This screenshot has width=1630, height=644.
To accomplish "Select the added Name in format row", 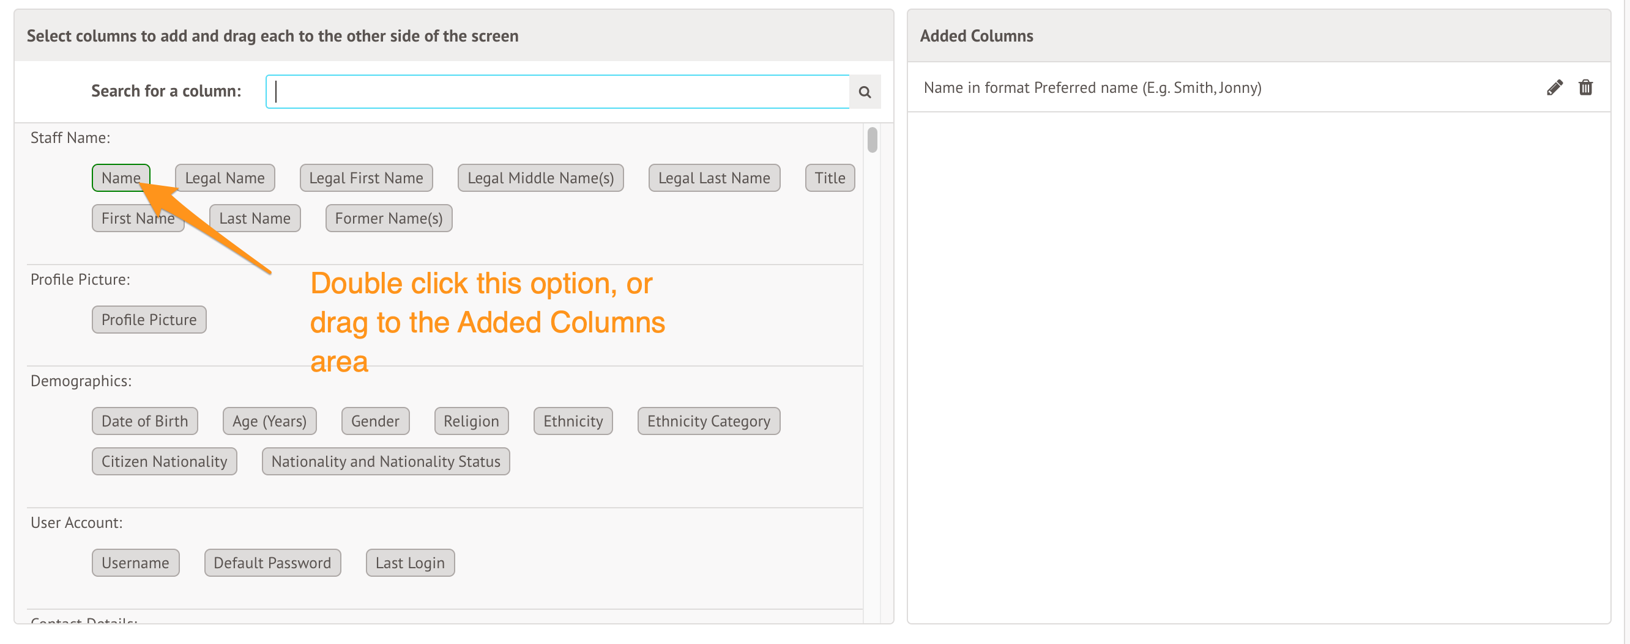I will pos(1092,88).
